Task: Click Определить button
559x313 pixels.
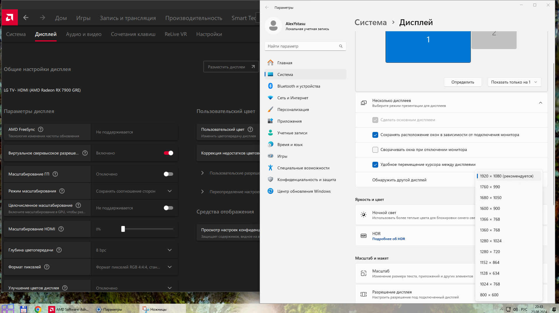Action: tap(463, 82)
